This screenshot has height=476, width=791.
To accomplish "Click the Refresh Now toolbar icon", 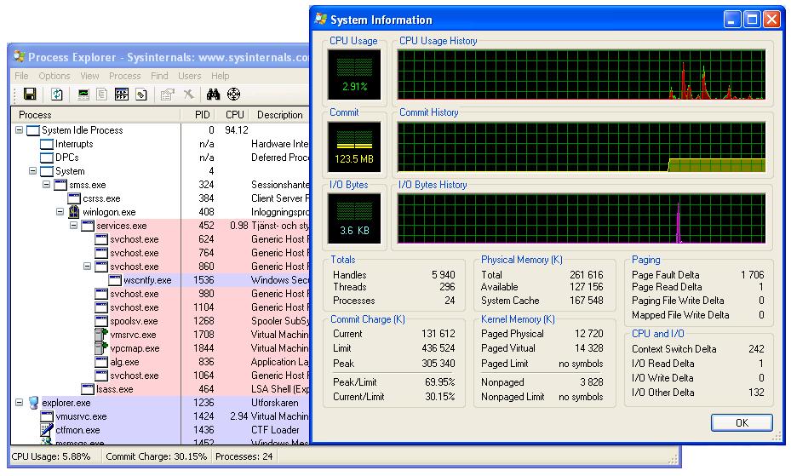I will (57, 95).
